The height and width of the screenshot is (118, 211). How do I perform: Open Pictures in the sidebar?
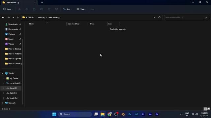[12, 34]
